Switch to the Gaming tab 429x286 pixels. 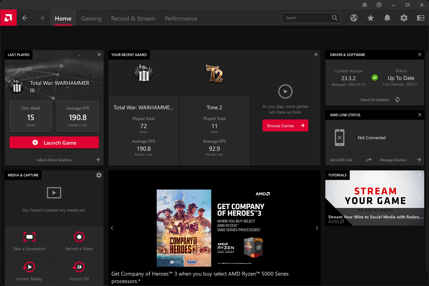click(x=91, y=18)
